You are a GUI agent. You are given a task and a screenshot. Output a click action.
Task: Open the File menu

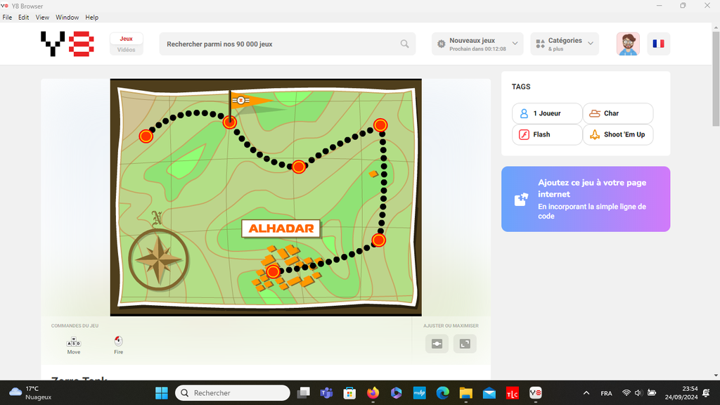tap(7, 18)
